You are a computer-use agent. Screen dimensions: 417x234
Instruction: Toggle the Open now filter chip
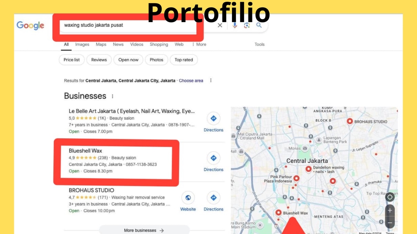(x=128, y=60)
